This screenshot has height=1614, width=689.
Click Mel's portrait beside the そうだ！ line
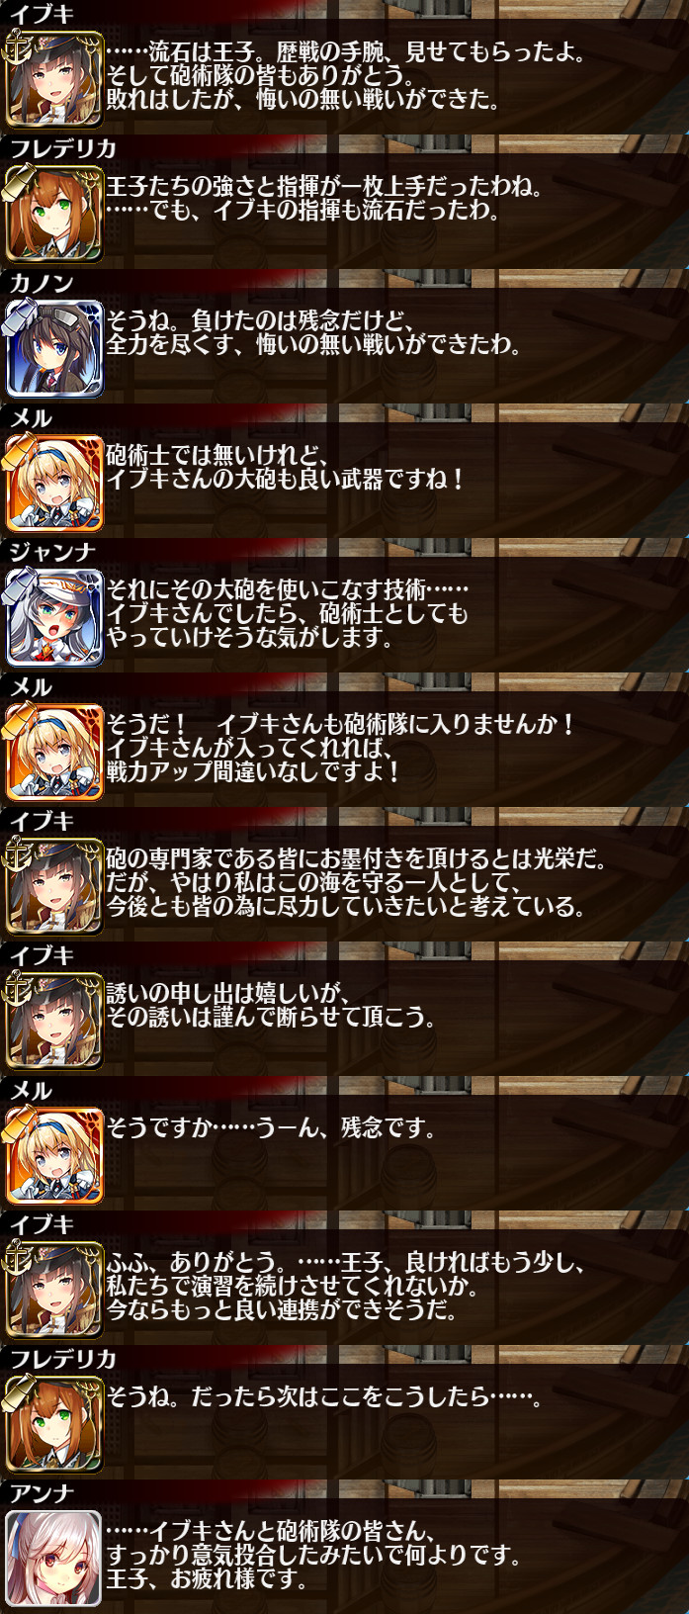pyautogui.click(x=53, y=753)
